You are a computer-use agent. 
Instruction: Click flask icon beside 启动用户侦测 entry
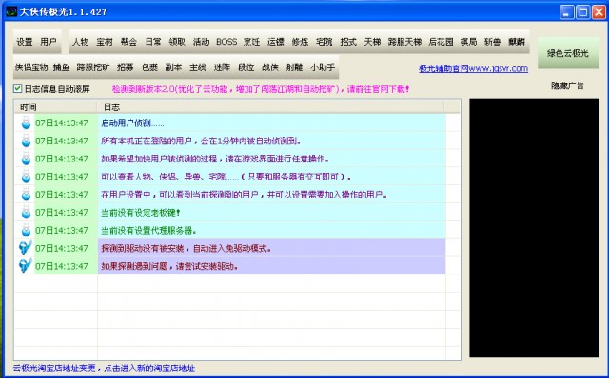[x=26, y=123]
